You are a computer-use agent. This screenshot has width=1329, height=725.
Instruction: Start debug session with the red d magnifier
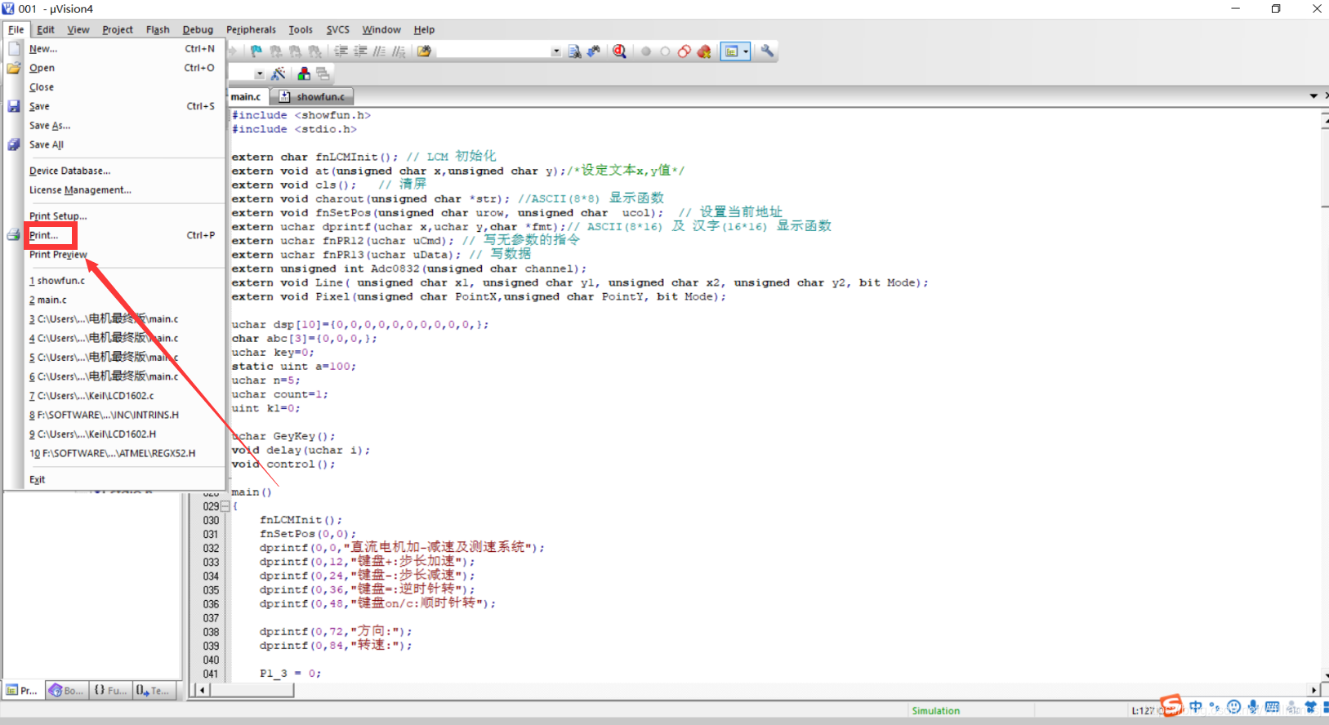[x=620, y=51]
